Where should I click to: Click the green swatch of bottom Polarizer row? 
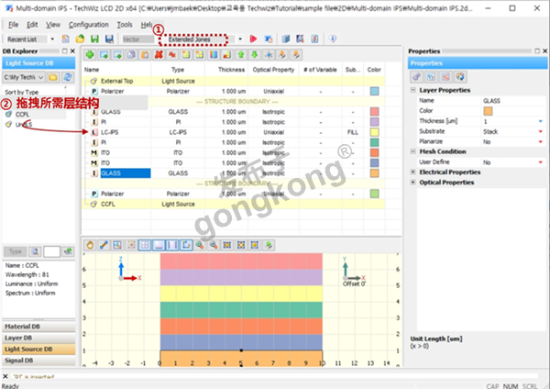(x=375, y=194)
